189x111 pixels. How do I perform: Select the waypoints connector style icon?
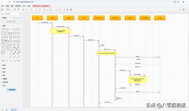point(59,9)
